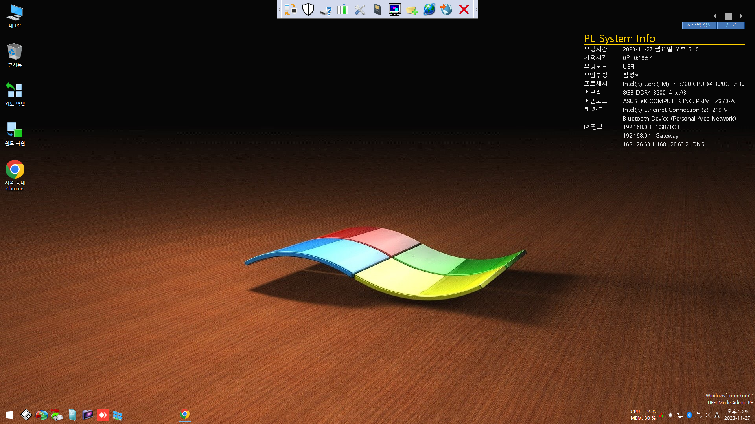Click the taskbar clock showing 오후 5:29
Screen dimensions: 755x424
coord(737,415)
